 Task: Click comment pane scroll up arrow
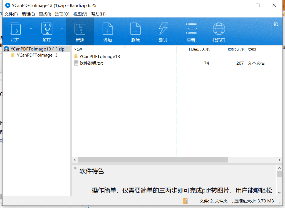279,168
